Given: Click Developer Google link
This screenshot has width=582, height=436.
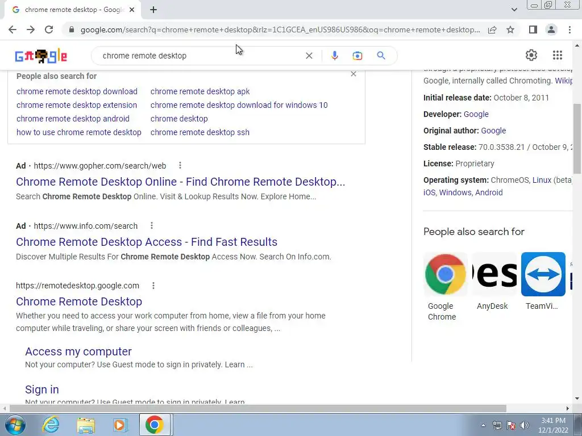Looking at the screenshot, I should point(476,114).
